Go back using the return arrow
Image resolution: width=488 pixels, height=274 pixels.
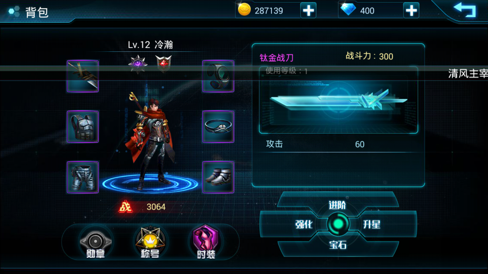click(465, 10)
